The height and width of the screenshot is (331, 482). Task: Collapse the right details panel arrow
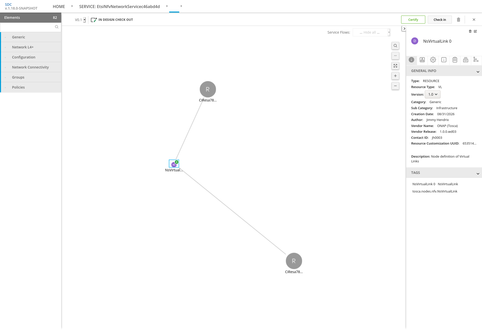[x=404, y=29]
